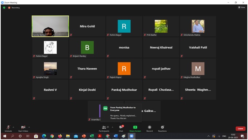This screenshot has width=248, height=140.
Task: Select the monisa participant tile
Action: 124,48
